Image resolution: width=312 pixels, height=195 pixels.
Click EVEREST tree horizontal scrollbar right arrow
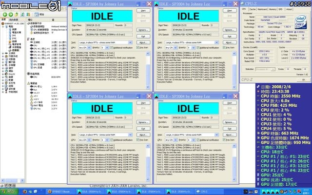22,181
